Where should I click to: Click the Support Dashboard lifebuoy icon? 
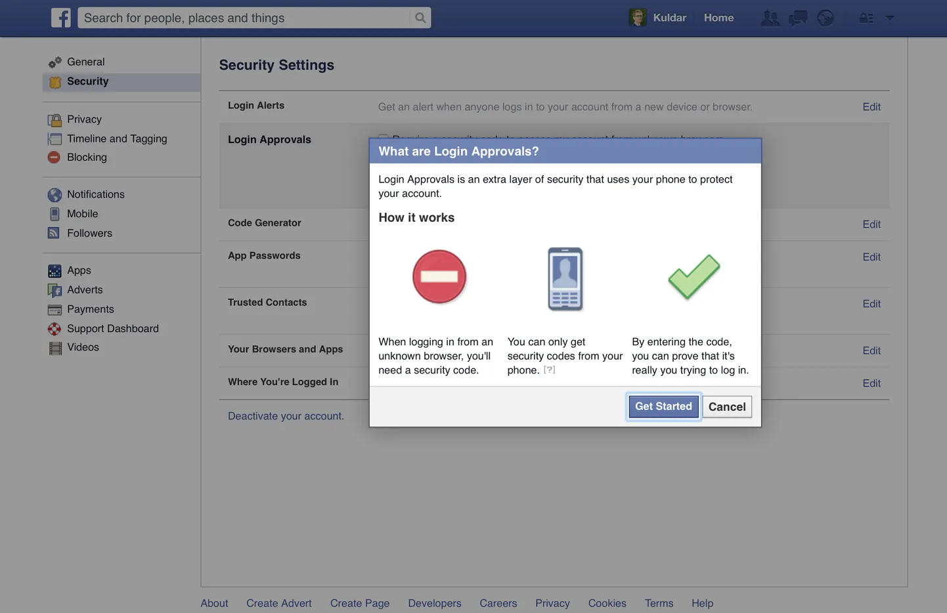(55, 329)
